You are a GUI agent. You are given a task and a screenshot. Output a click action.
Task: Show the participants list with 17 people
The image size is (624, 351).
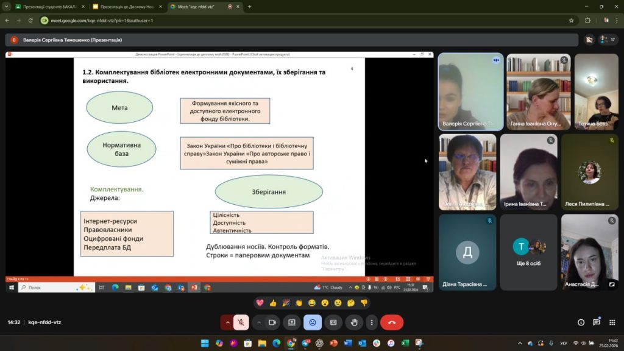[607, 40]
